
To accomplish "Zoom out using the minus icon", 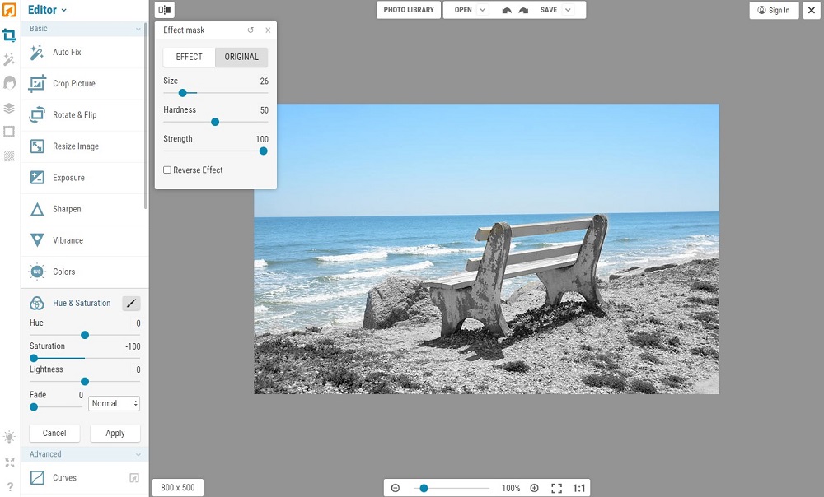I will [397, 487].
